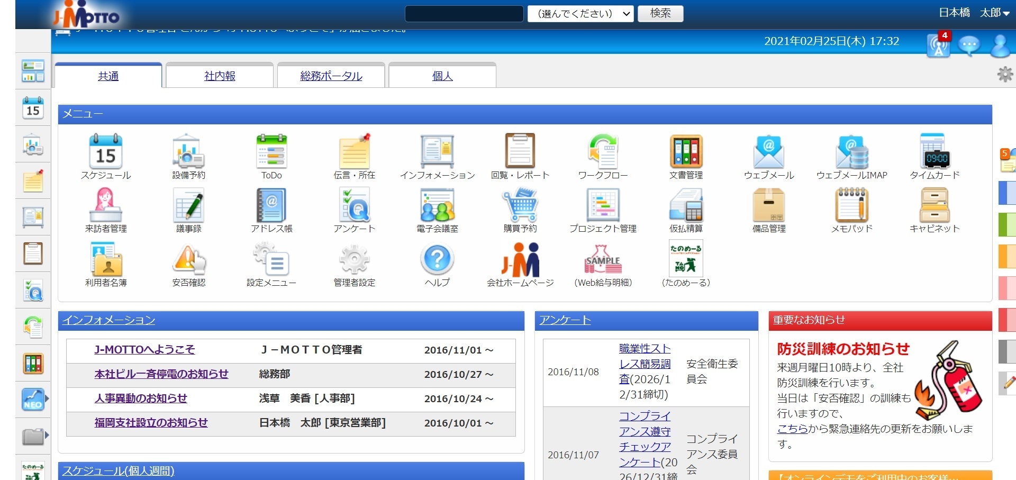Expand the NEO sidebar icon submenu

pos(47,399)
